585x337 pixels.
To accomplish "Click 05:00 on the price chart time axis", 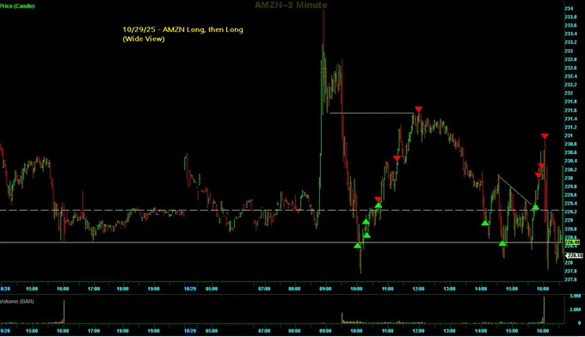I will point(212,289).
